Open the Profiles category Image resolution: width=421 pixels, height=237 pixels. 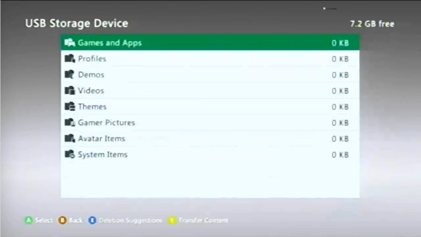(x=210, y=59)
